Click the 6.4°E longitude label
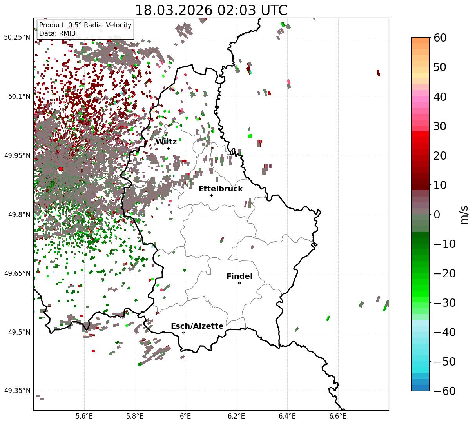 (287, 417)
